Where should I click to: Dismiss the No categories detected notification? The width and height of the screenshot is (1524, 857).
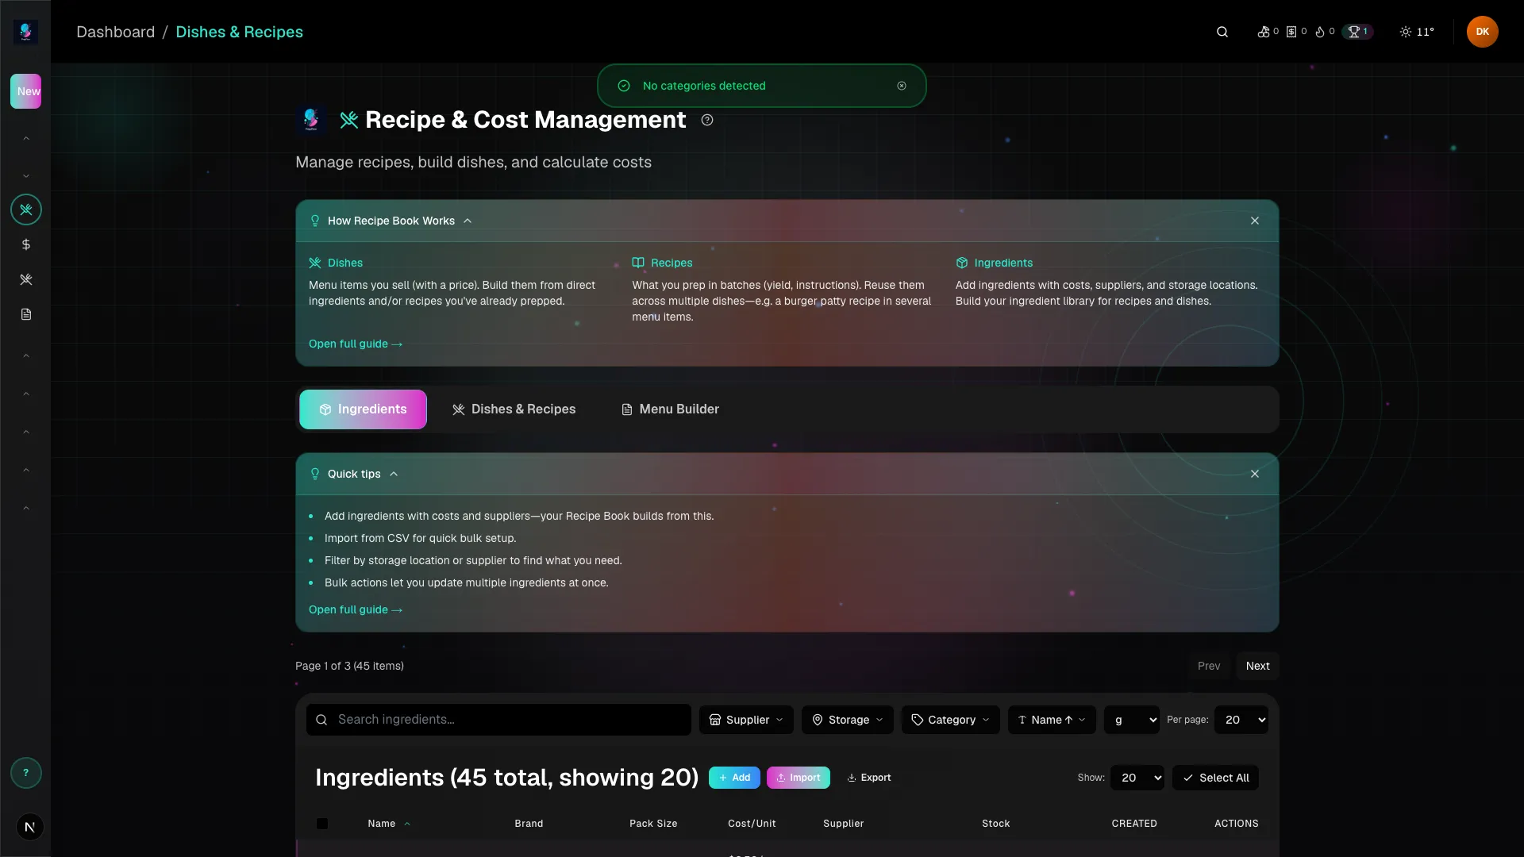tap(902, 86)
